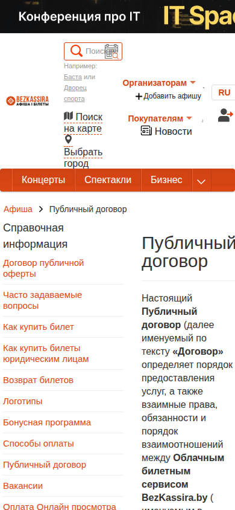The height and width of the screenshot is (510, 235).
Task: Open Выбрать город selector
Action: (83, 158)
